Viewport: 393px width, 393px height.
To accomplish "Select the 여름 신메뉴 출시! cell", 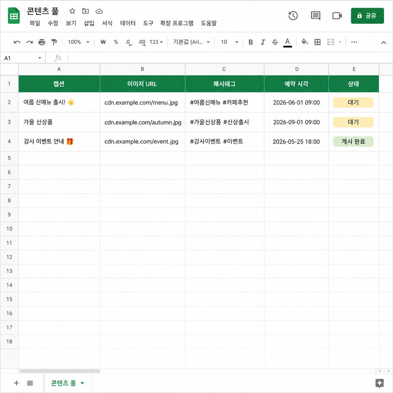I will pyautogui.click(x=59, y=102).
